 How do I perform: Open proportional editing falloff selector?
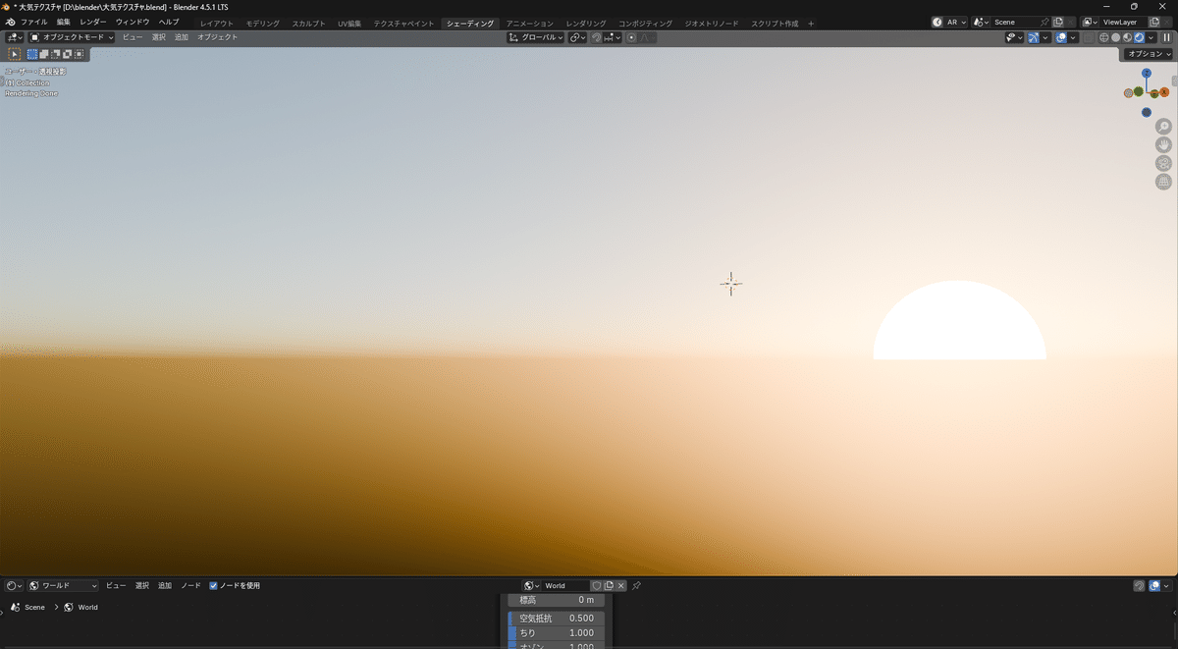(x=648, y=37)
